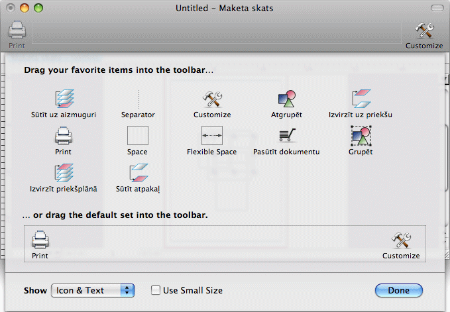Click the Print icon in the default set
This screenshot has width=450, height=312.
[40, 240]
